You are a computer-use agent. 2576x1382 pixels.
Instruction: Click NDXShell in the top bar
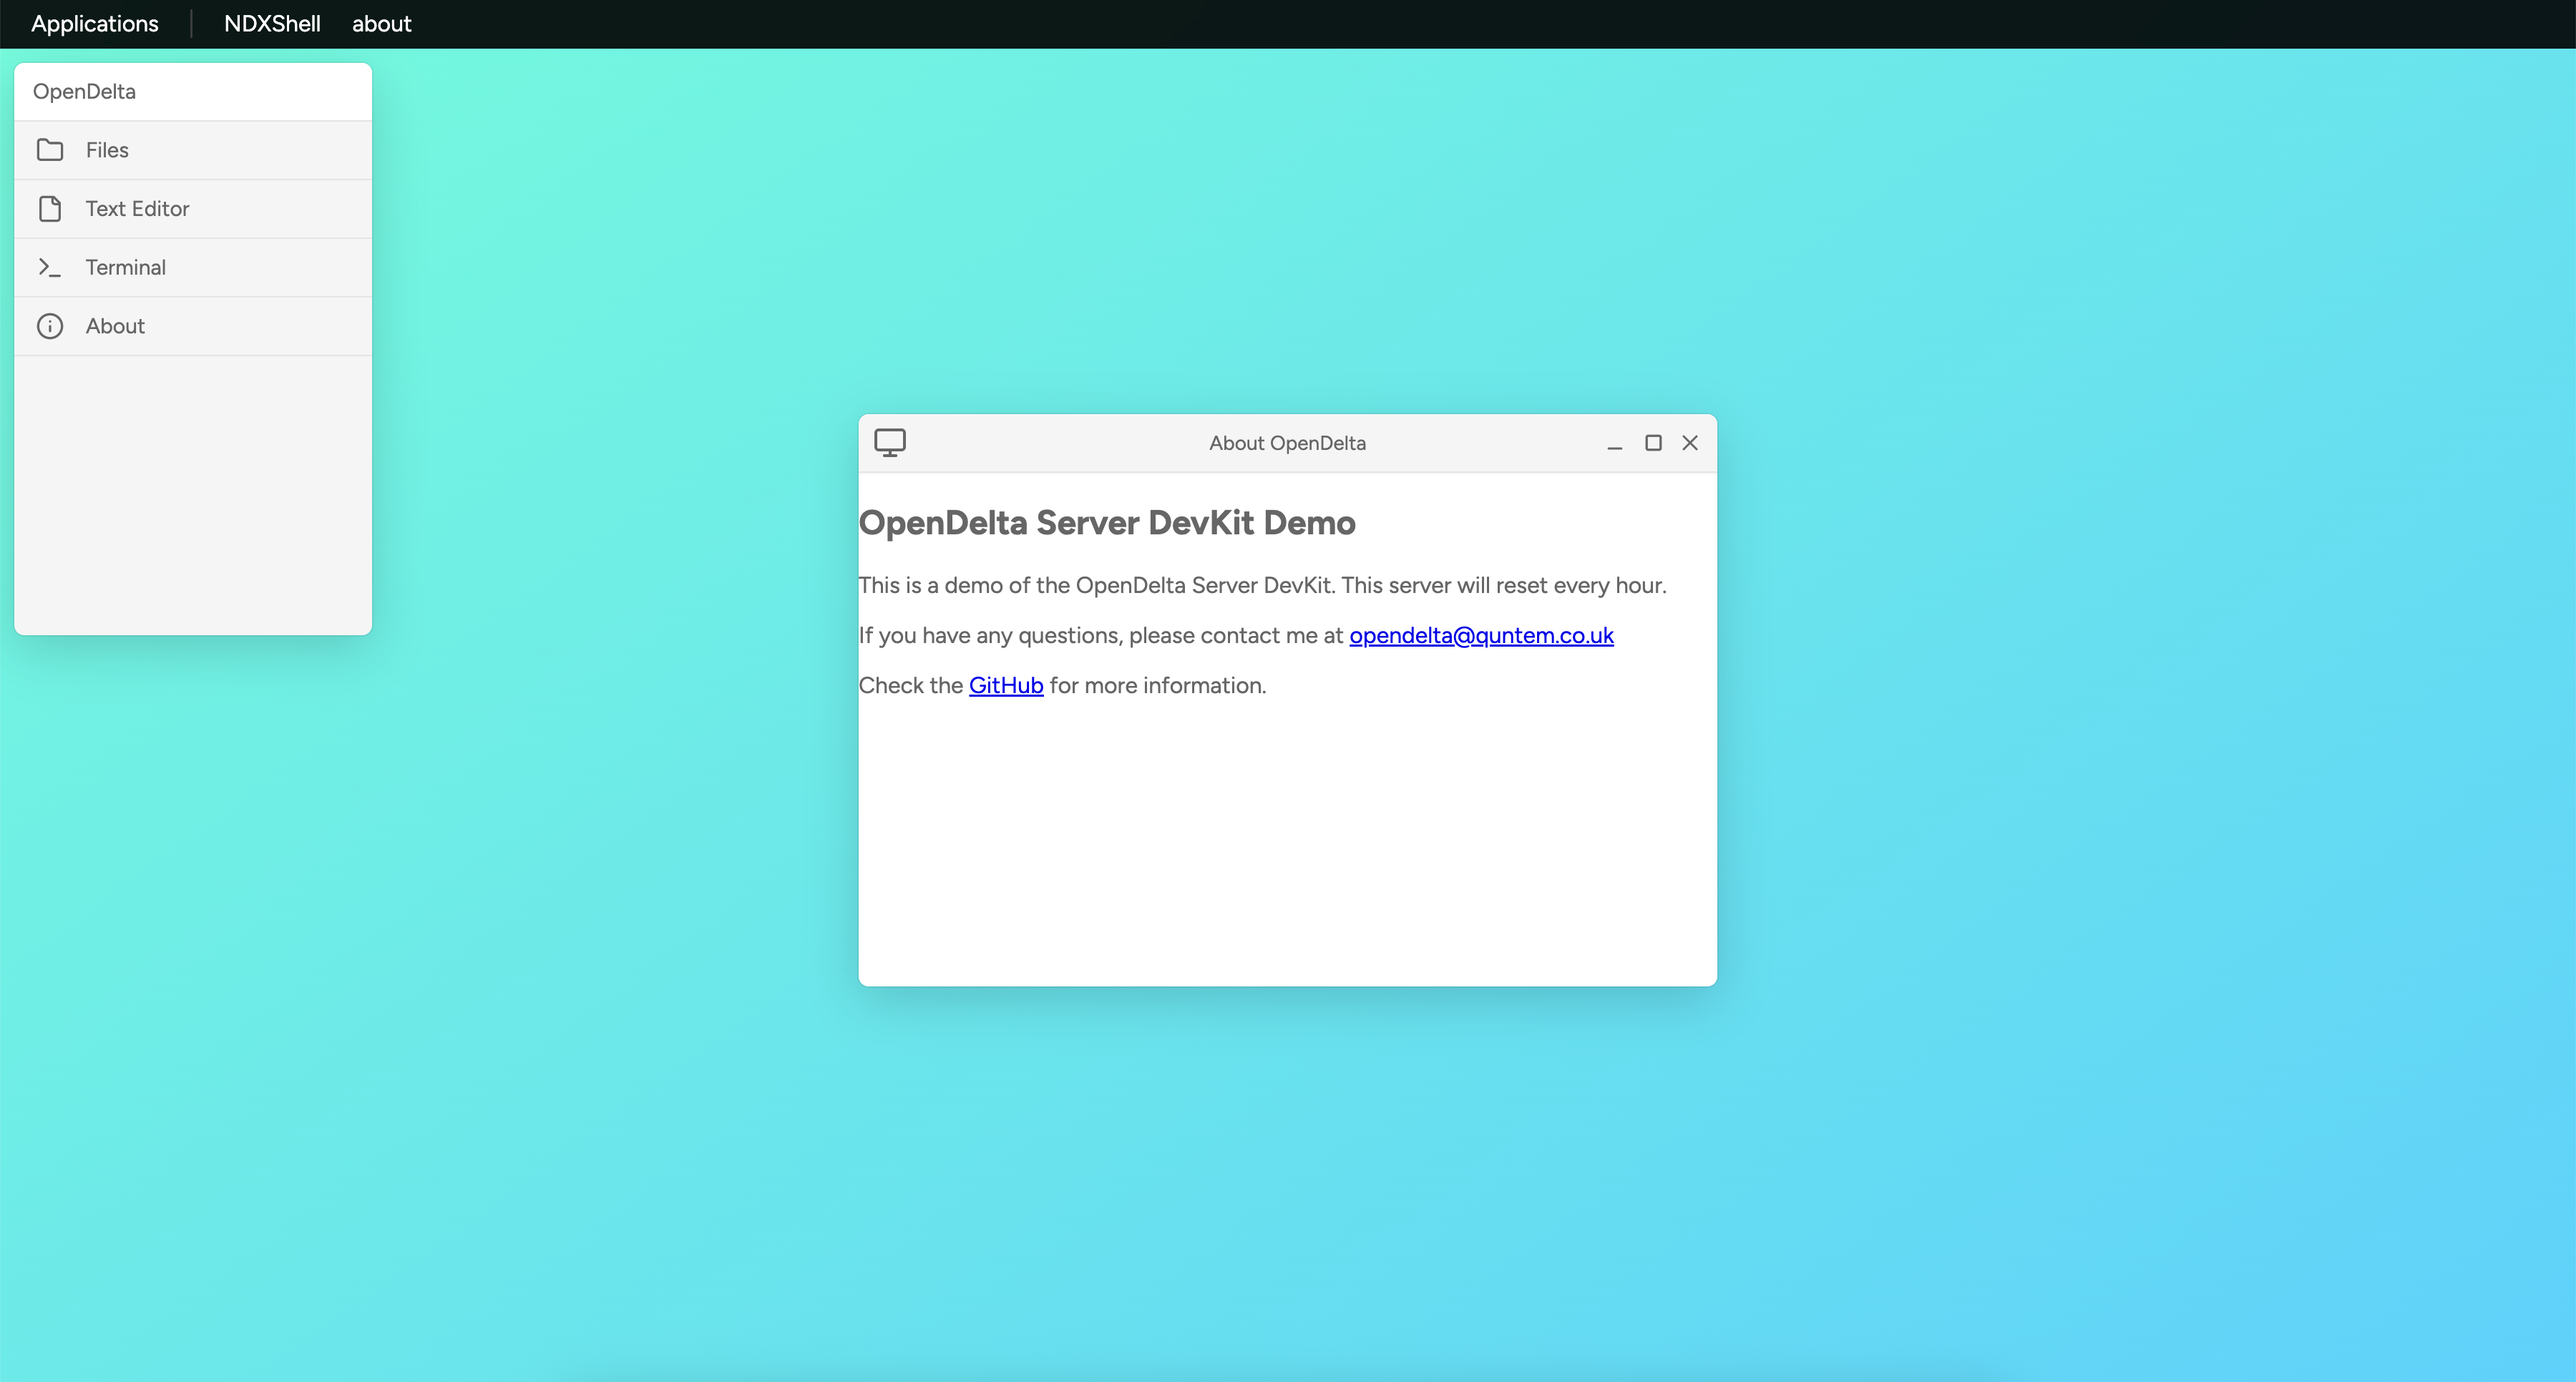[x=272, y=24]
